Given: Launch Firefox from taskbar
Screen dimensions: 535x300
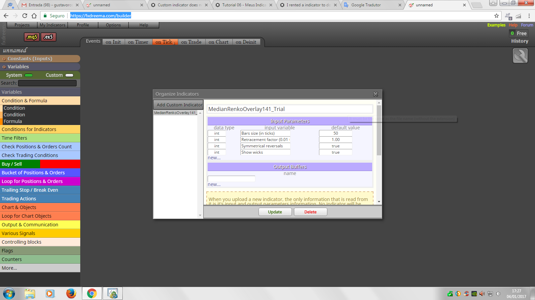Looking at the screenshot, I should click(71, 294).
